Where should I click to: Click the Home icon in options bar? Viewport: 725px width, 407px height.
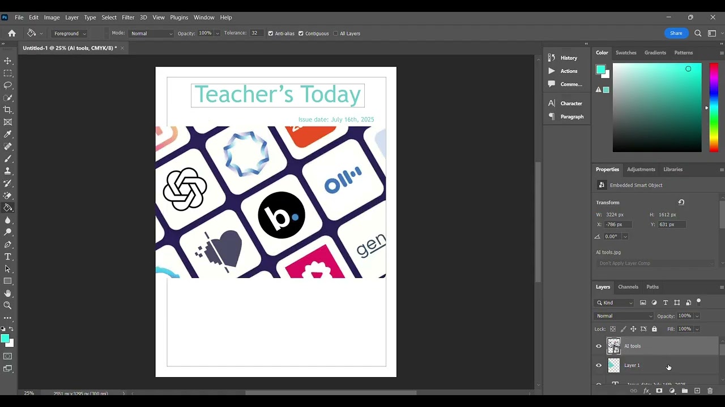(12, 33)
